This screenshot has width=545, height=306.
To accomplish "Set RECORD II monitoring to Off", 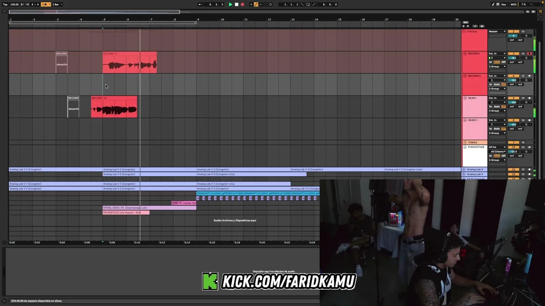I will pyautogui.click(x=504, y=84).
